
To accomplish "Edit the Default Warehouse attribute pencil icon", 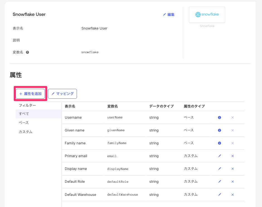I will tap(219, 194).
